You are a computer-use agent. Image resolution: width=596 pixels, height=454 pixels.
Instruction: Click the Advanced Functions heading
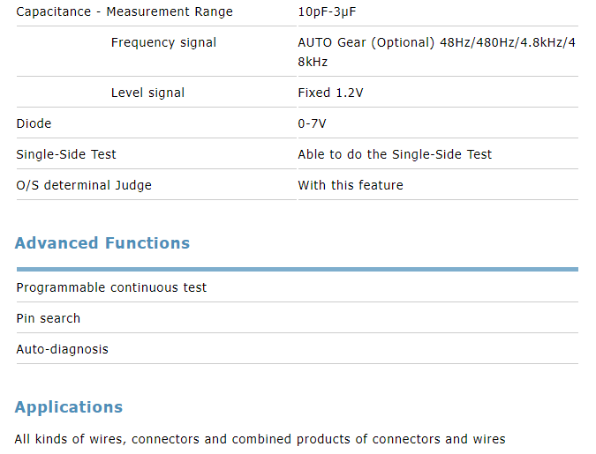102,243
